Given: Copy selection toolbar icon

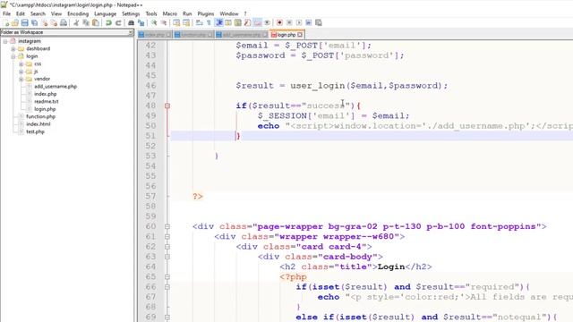Looking at the screenshot, I should pyautogui.click(x=86, y=22).
